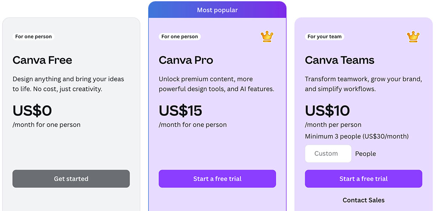Select the Canva Pro heading
The width and height of the screenshot is (436, 211).
tap(186, 60)
